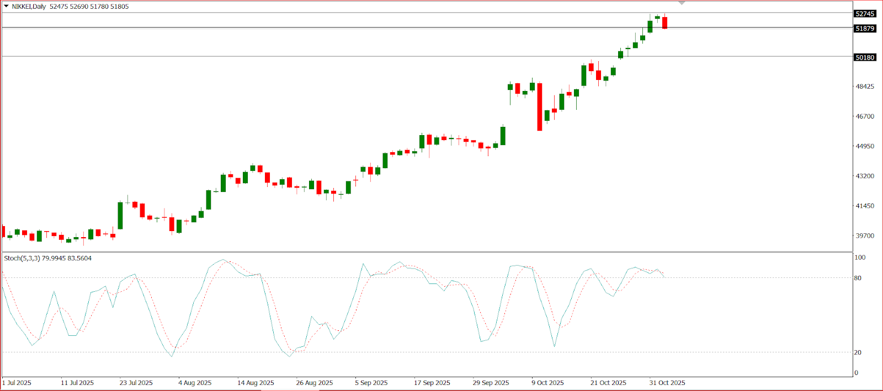Screen dimensions: 883x391
Task: Click the stochastic 100 scale value
Action: coord(860,258)
